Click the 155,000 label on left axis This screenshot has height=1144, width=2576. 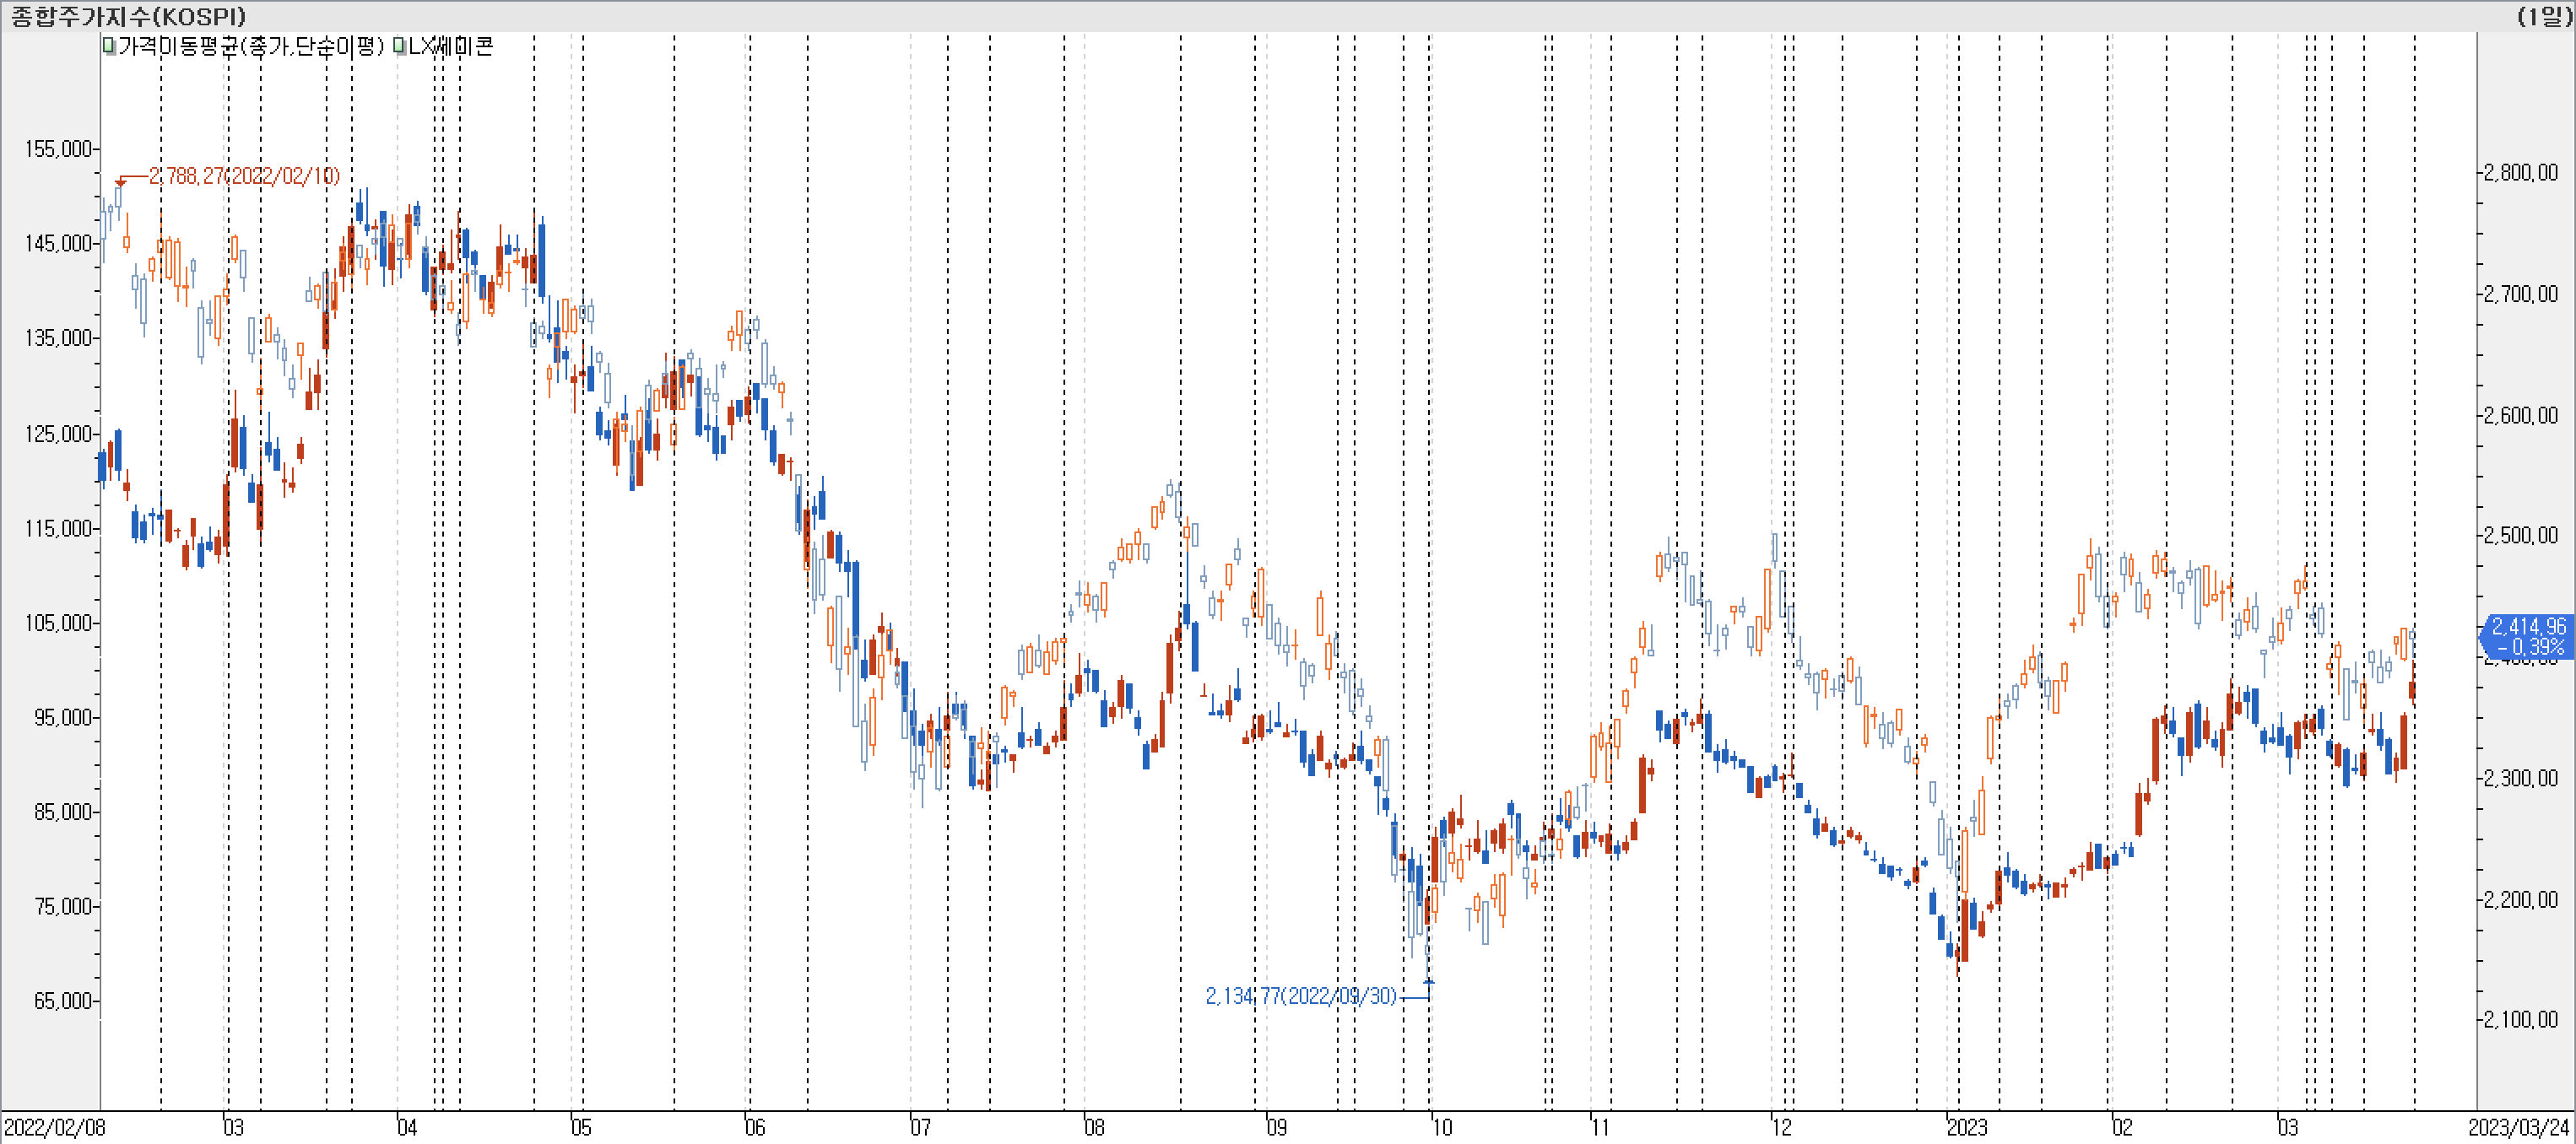tap(57, 148)
